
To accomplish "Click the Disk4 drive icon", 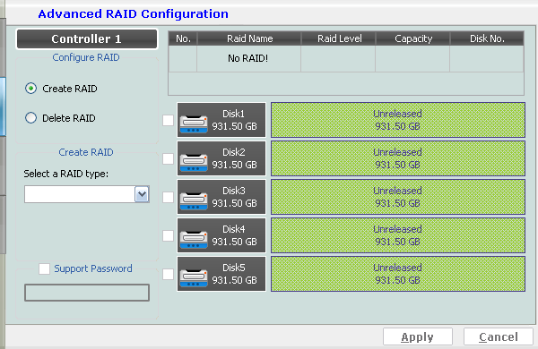I will (194, 239).
